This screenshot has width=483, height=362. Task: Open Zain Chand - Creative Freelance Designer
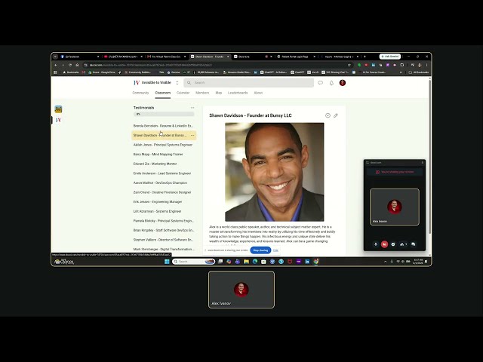163,192
